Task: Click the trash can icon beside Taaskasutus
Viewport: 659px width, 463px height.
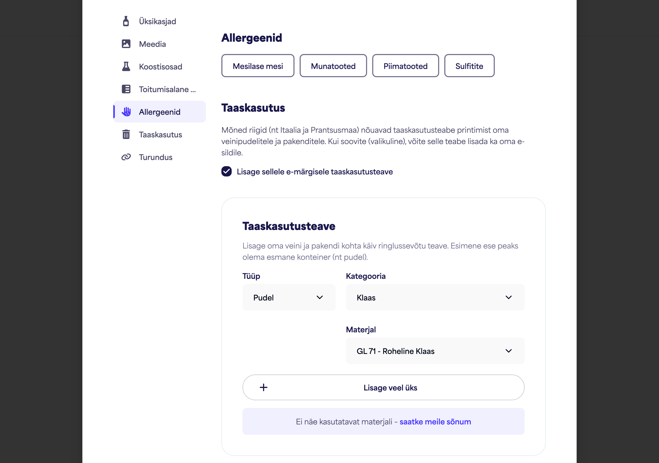Action: 126,134
